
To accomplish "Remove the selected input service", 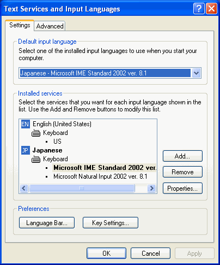I will (182, 172).
